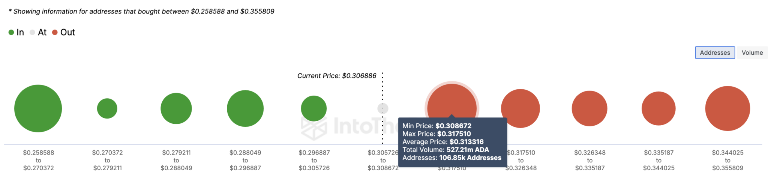Toggle the green "In" legend marker
Image resolution: width=768 pixels, height=183 pixels.
[x=11, y=32]
